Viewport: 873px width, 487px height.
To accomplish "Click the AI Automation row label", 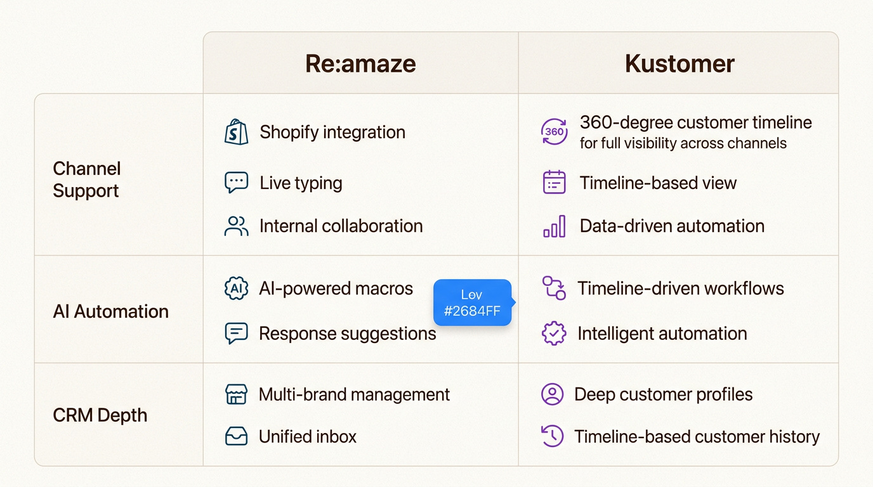I will point(111,311).
